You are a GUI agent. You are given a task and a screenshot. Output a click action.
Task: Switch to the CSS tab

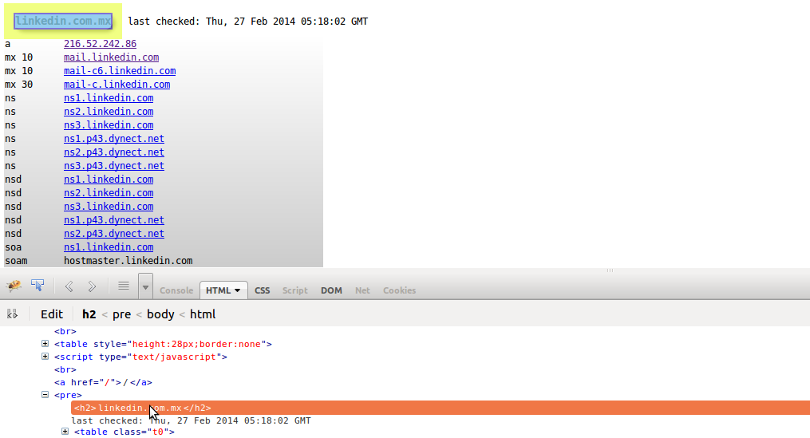263,290
